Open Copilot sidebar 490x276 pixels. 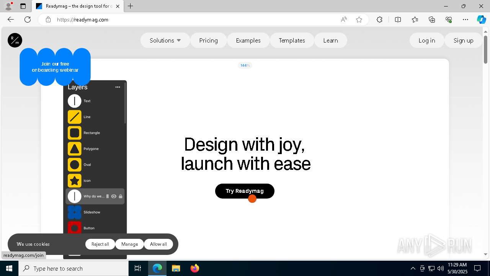coord(481,20)
